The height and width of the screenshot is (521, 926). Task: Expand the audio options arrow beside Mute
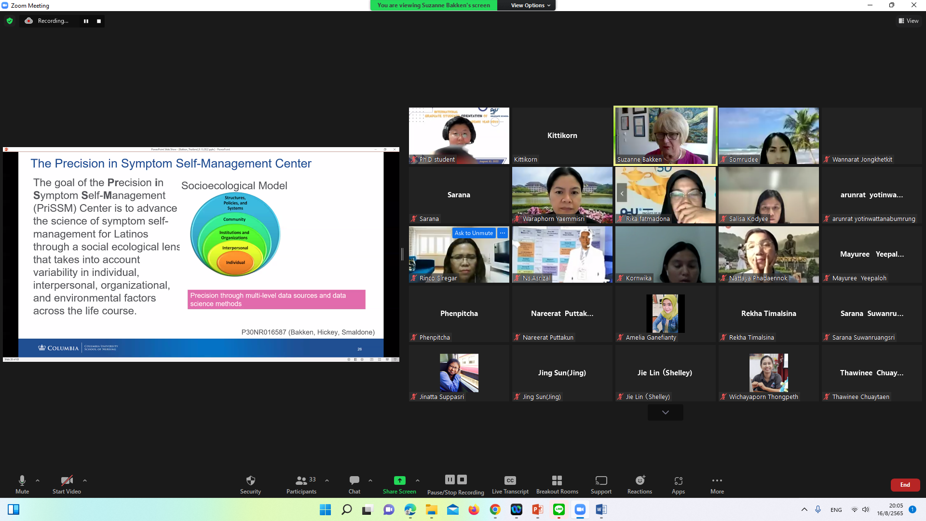(x=38, y=480)
